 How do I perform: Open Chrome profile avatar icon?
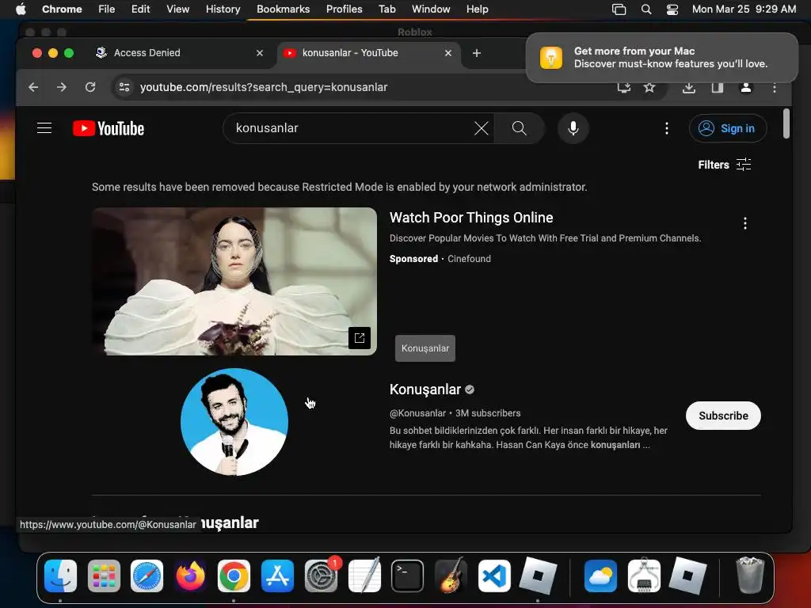click(746, 88)
